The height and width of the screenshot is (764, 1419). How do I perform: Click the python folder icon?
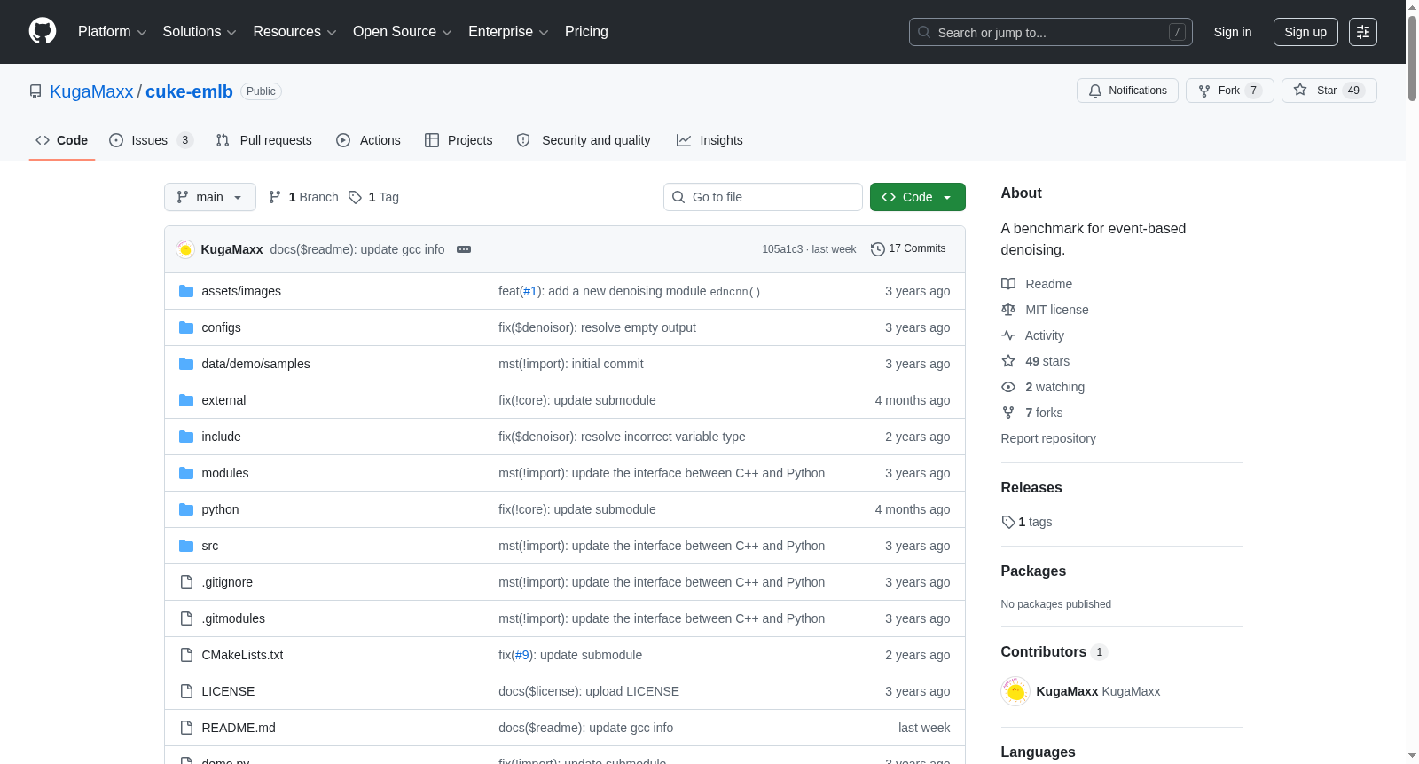pos(186,509)
